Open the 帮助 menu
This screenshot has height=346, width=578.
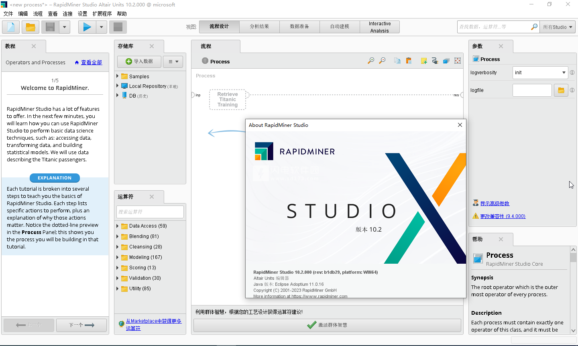coord(122,14)
